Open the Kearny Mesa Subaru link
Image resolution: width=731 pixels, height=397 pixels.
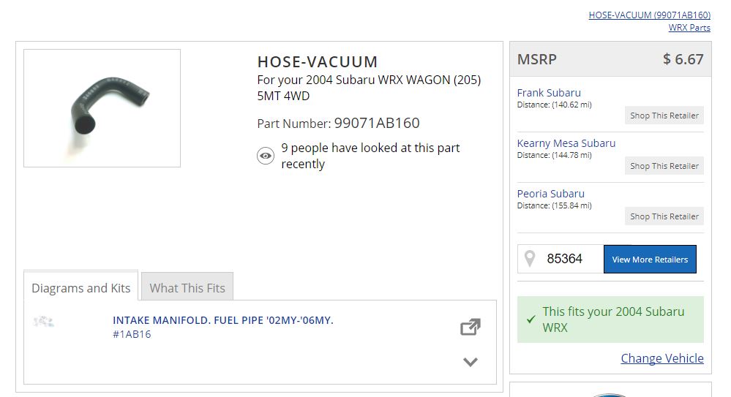pos(566,143)
